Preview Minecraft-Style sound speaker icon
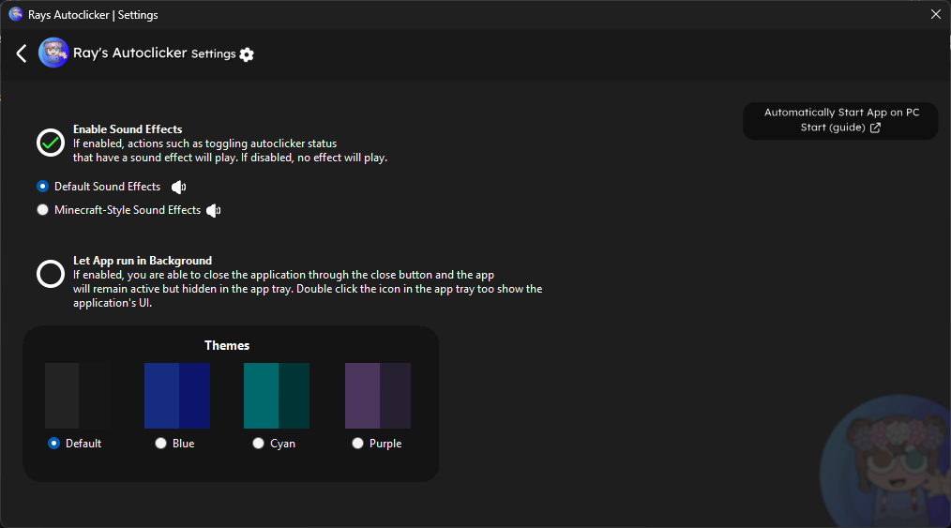The image size is (951, 528). pos(214,210)
